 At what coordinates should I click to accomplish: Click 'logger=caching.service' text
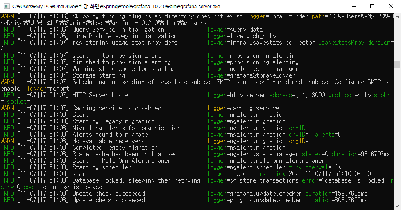[x=243, y=108]
